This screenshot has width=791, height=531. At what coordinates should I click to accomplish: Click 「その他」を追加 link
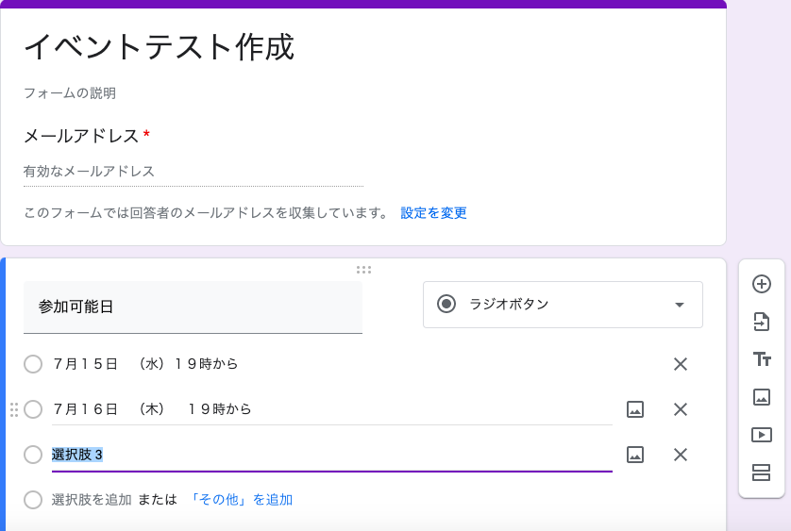pyautogui.click(x=240, y=500)
